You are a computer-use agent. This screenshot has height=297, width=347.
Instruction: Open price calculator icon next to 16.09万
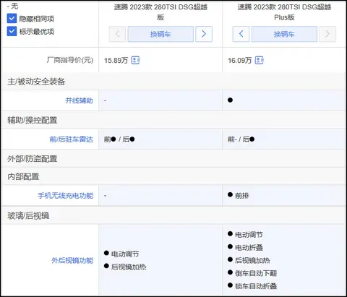point(260,60)
